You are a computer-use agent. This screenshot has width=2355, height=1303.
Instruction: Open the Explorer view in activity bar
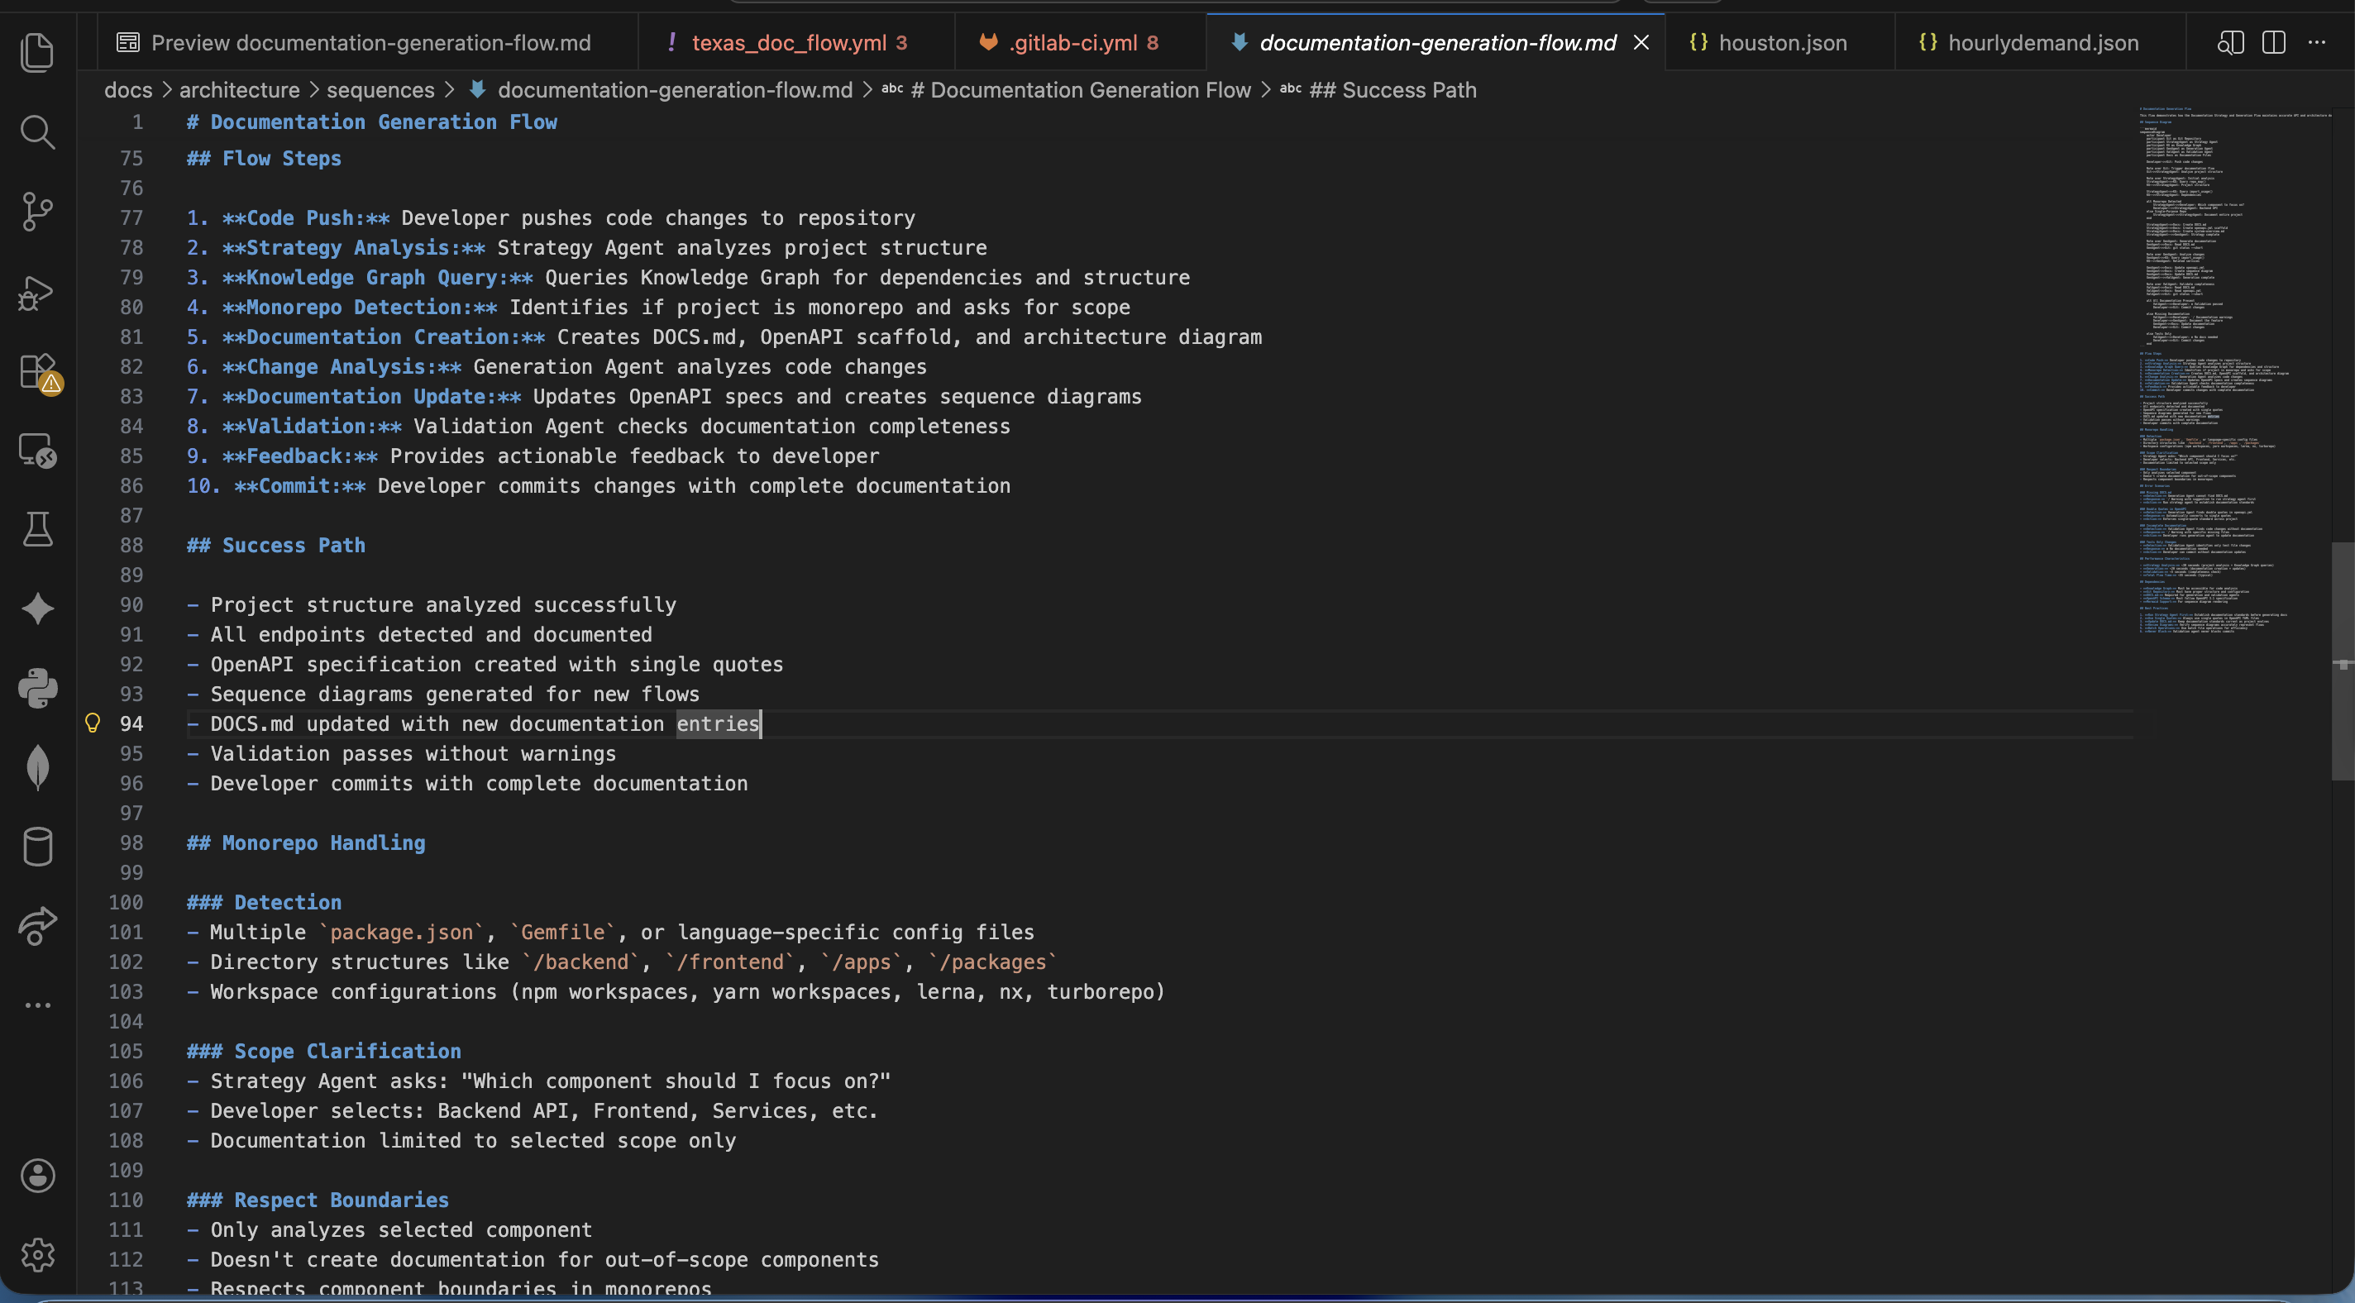(37, 52)
